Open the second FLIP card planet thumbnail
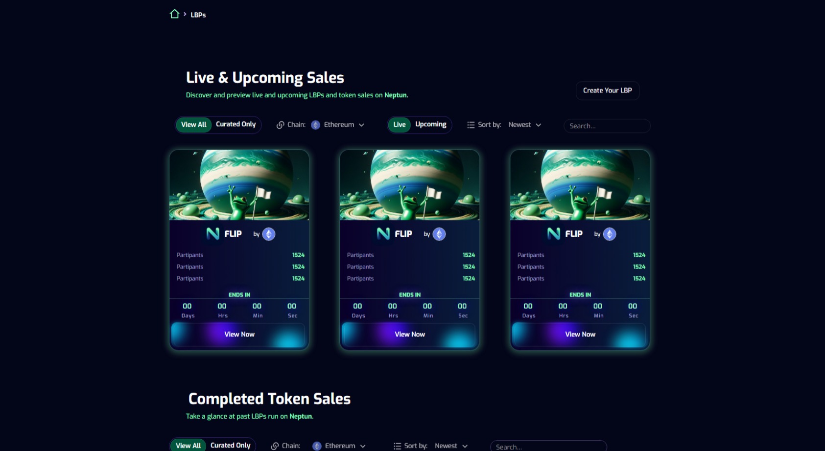The image size is (825, 451). pyautogui.click(x=410, y=185)
